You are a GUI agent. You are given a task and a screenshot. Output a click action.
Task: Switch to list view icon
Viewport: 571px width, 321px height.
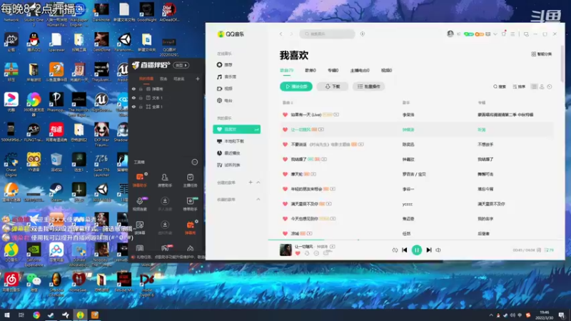click(534, 86)
